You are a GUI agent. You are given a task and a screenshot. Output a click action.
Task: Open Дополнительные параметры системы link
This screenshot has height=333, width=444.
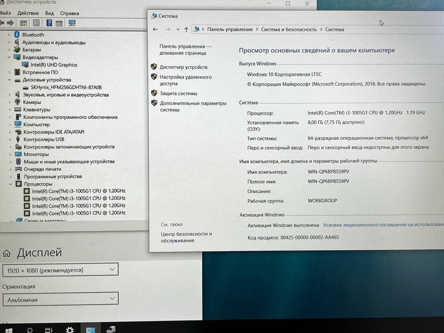click(x=193, y=106)
